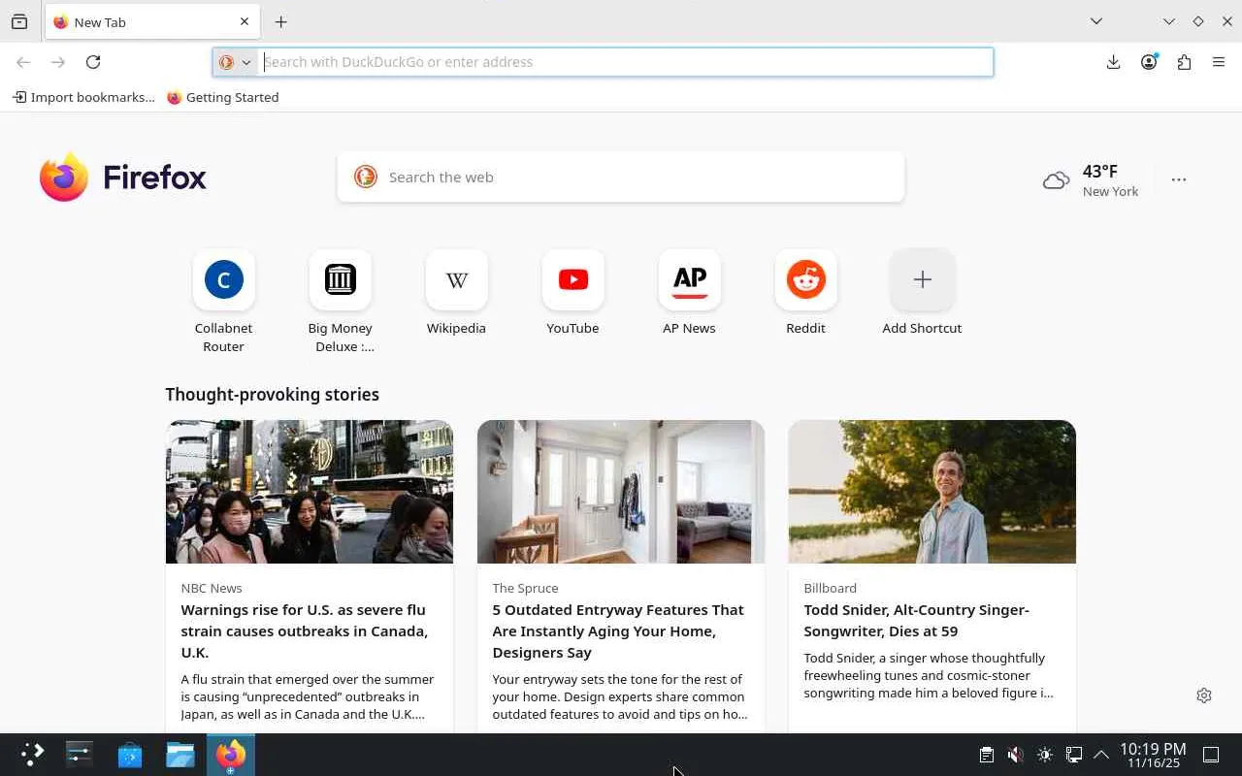Click The Spruce source label

pos(525,588)
